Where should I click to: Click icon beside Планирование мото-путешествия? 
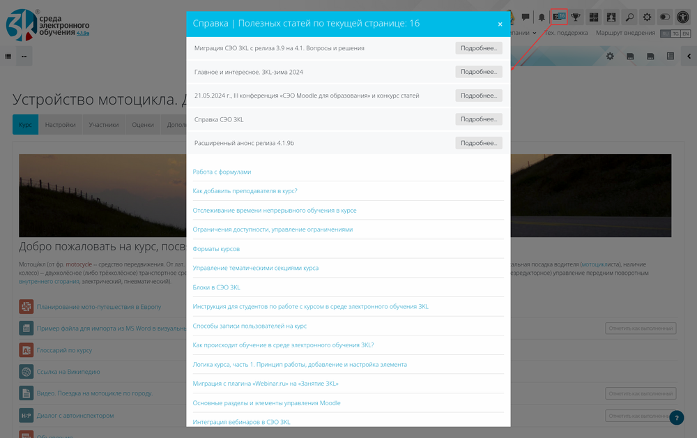coord(26,306)
